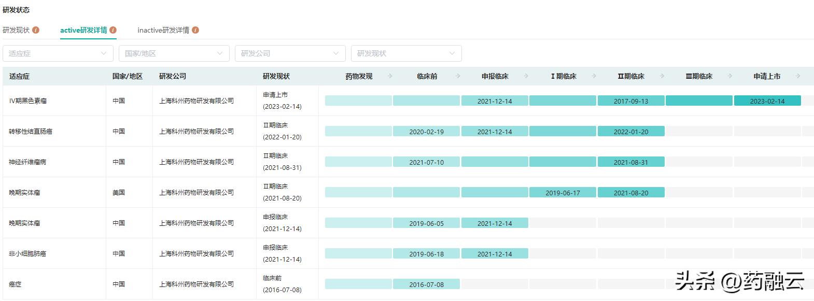Click 2021-08-31 Ⅱ期临床 bar

coord(631,162)
